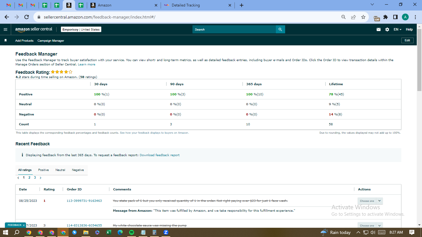View site info via the padlock icon
The image size is (422, 237).
pyautogui.click(x=39, y=17)
